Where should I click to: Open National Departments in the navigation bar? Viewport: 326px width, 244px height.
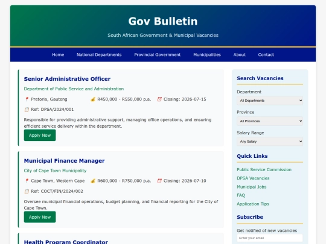(99, 55)
